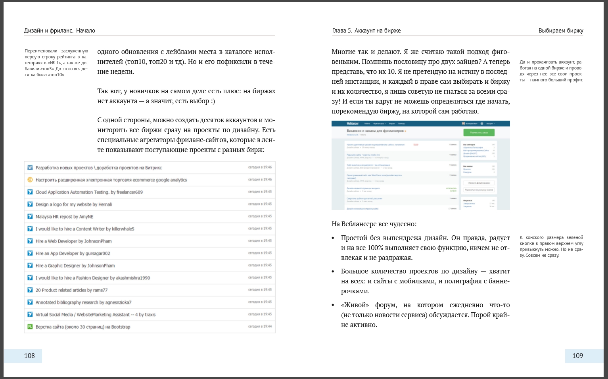Select row "Hire a Graphic Designer by JohnsonPham"

tap(150, 265)
